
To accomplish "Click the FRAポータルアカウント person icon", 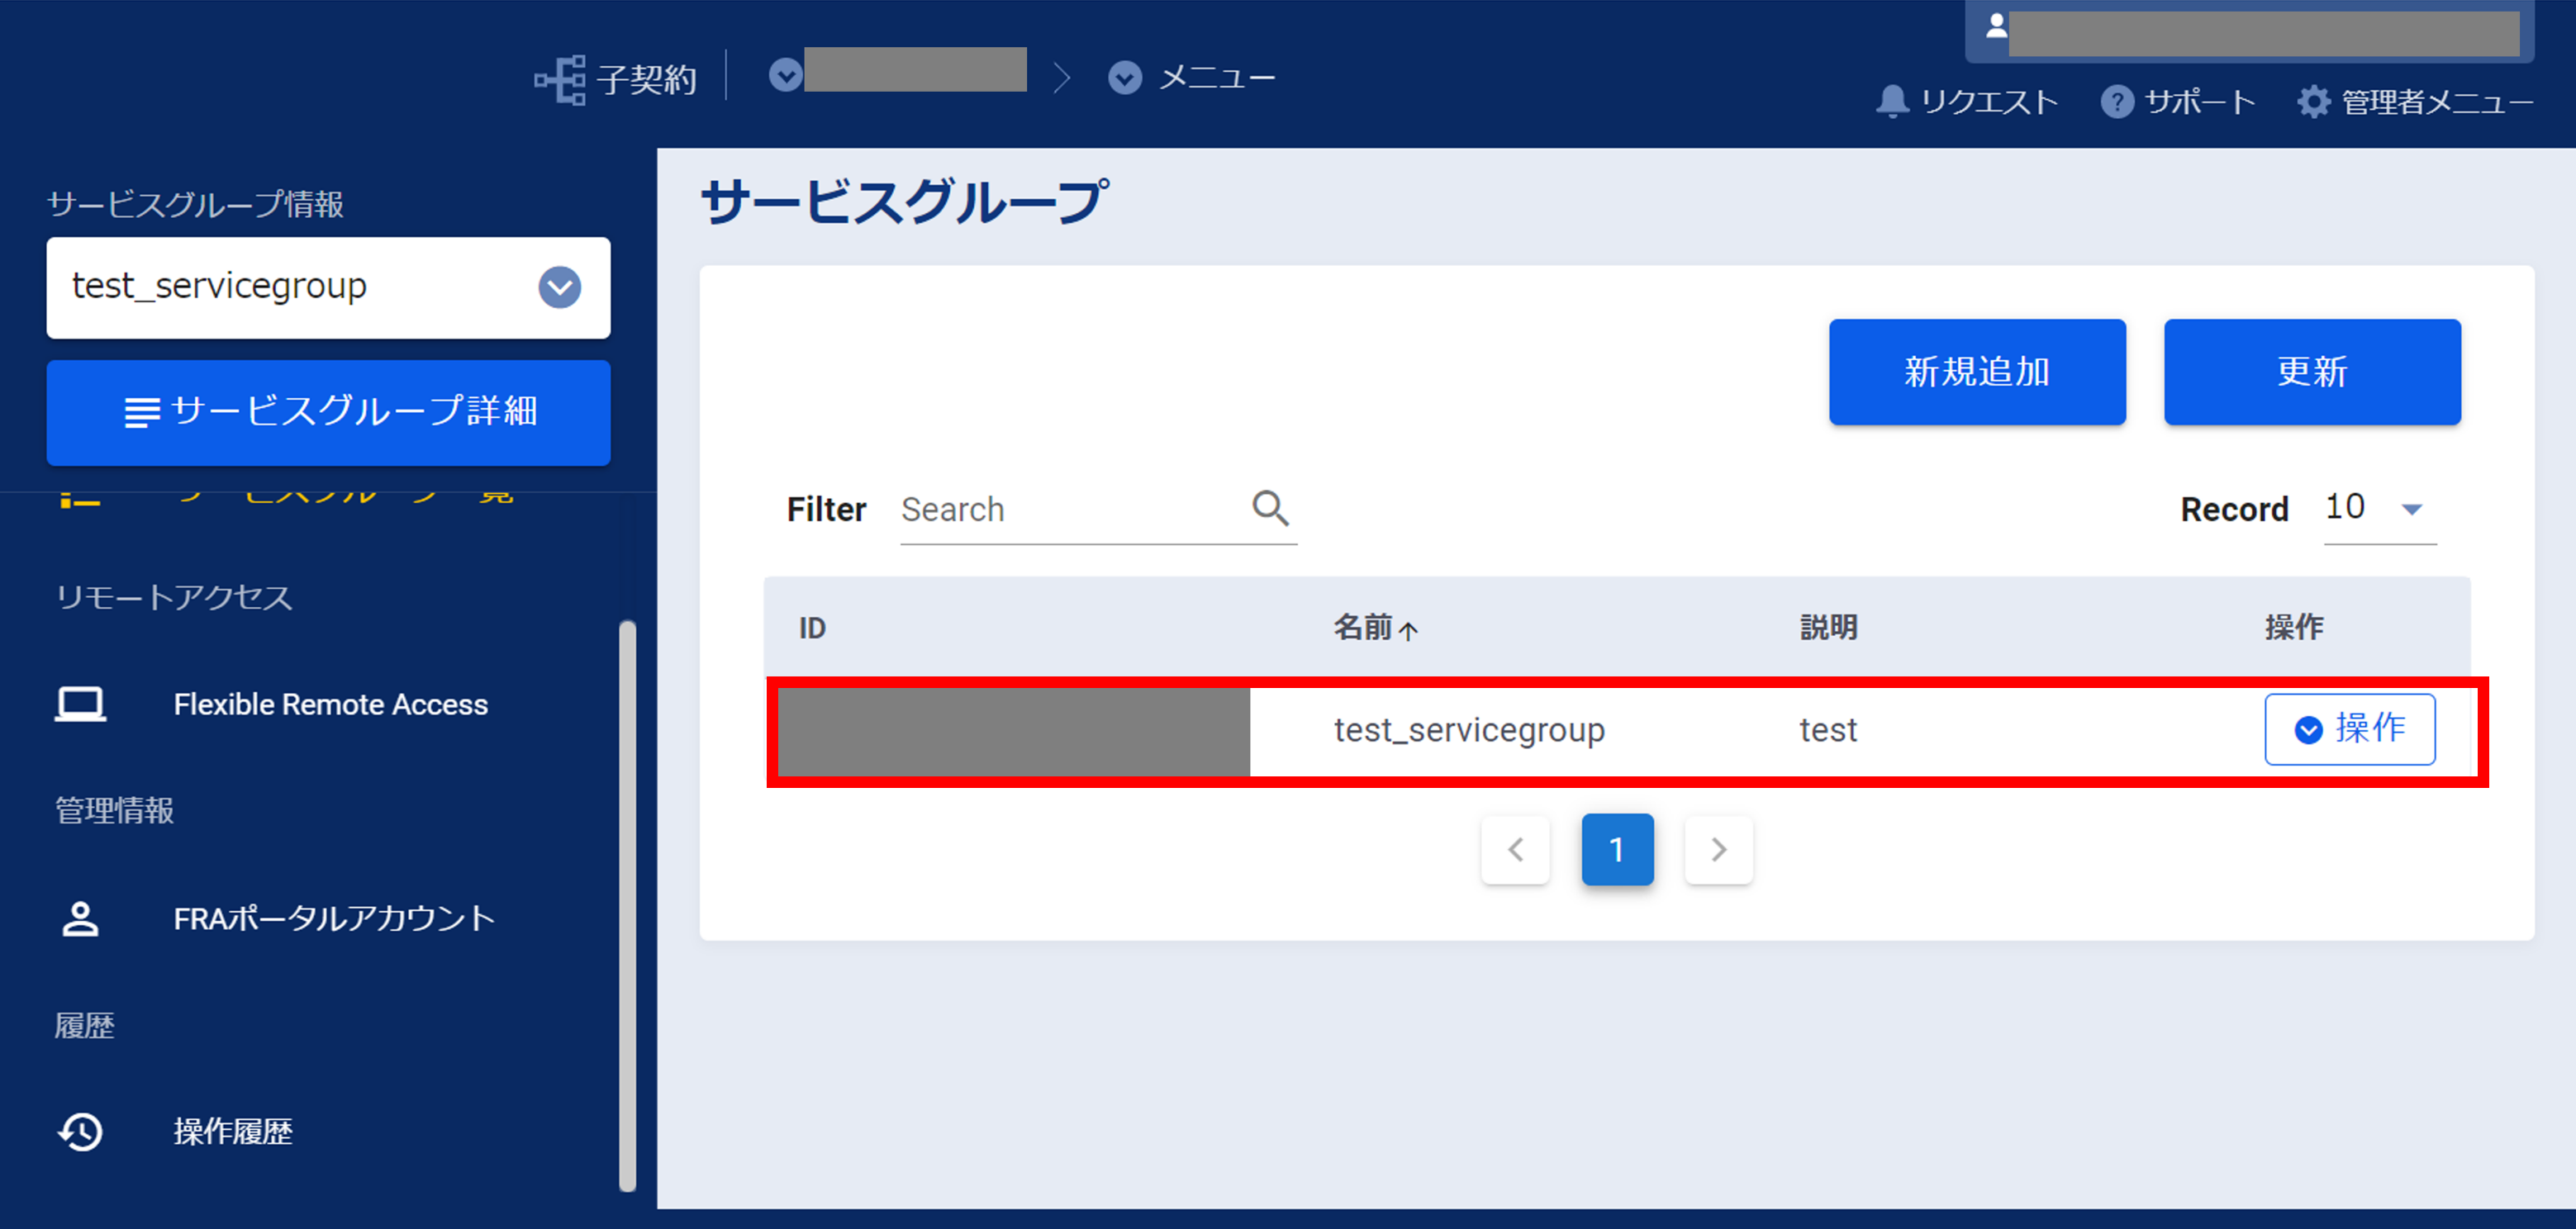I will pos(80,918).
